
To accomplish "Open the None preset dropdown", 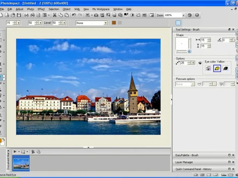I will 105,23.
